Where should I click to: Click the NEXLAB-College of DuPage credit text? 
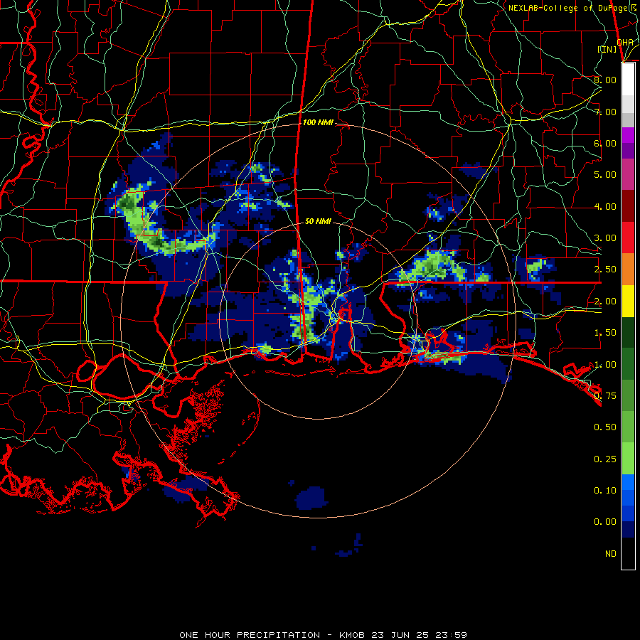573,8
